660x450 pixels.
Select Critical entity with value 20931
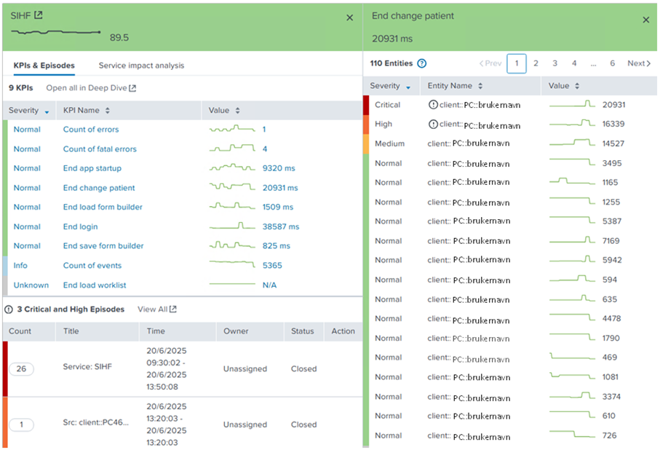[510, 105]
